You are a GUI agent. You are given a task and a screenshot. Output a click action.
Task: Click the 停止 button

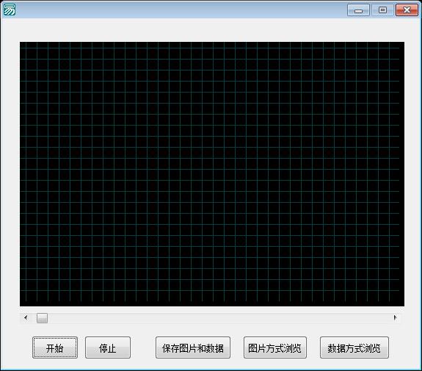[x=108, y=347]
